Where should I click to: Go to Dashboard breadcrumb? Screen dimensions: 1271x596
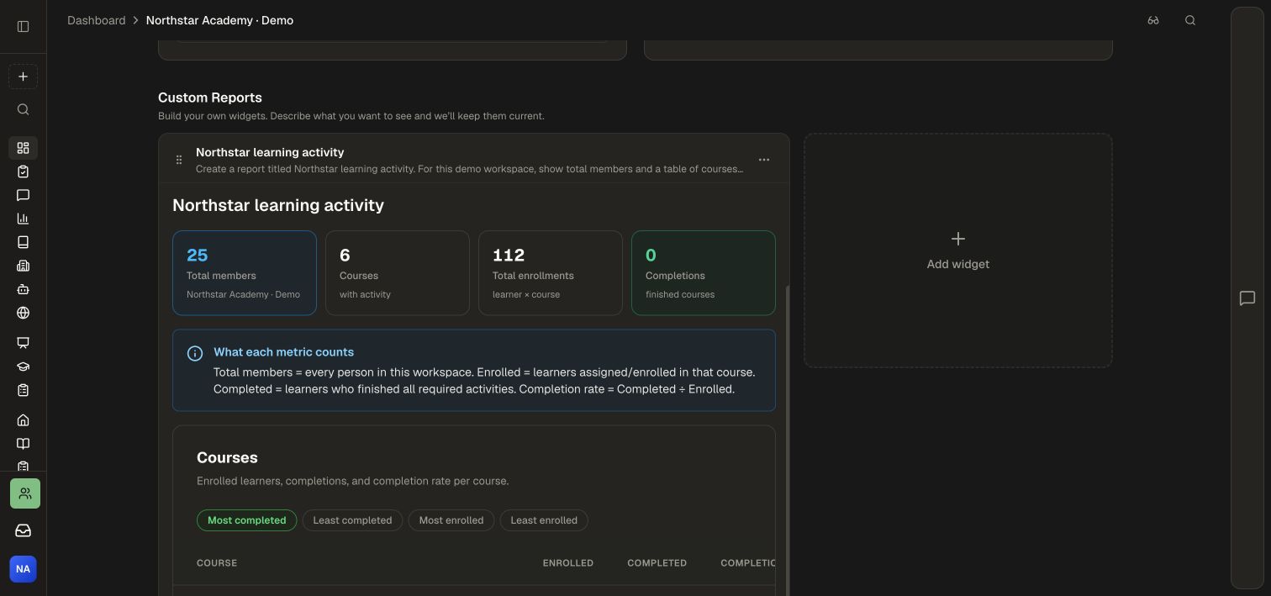point(96,20)
